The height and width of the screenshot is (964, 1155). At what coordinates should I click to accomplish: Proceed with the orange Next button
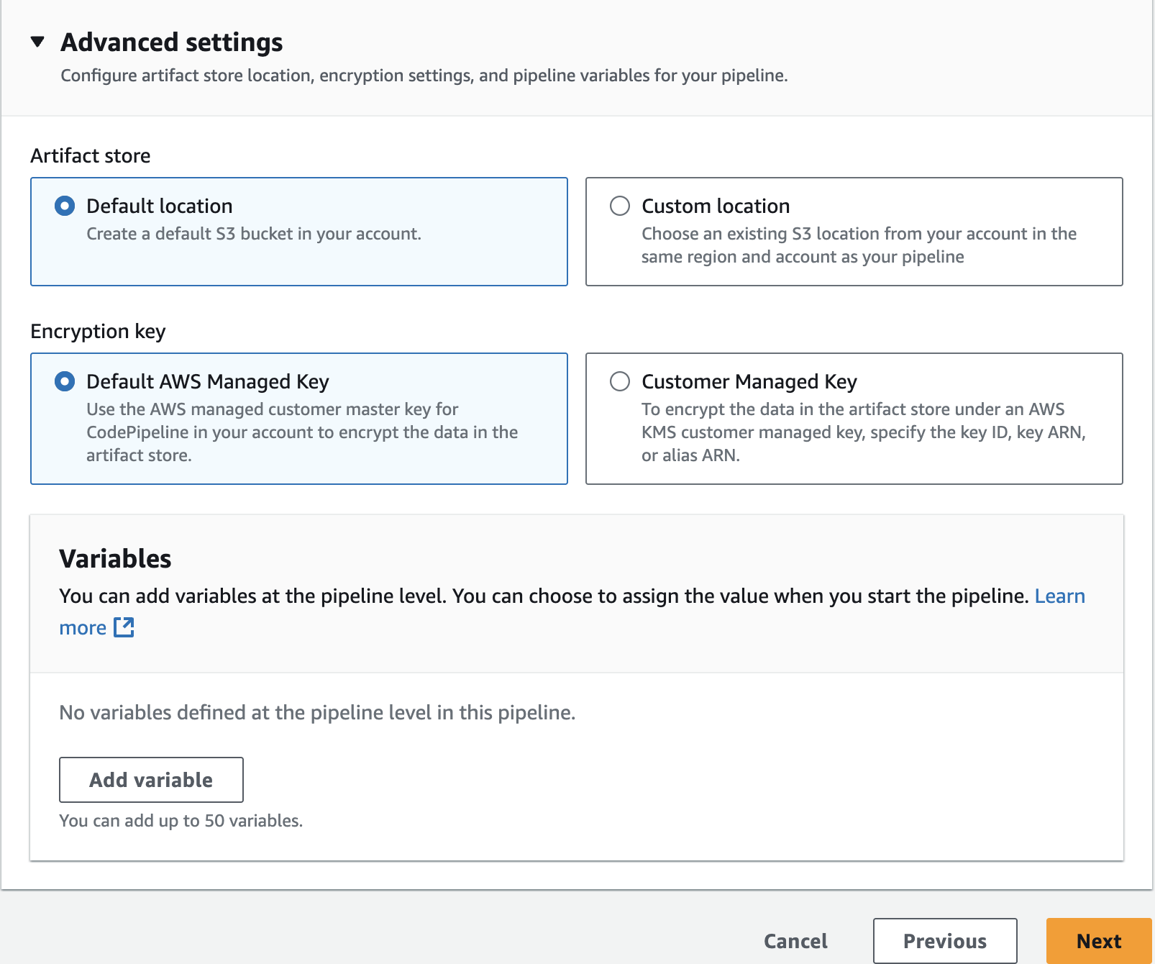tap(1098, 941)
